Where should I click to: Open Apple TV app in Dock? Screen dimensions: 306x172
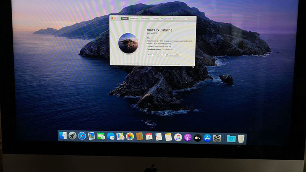(197, 138)
